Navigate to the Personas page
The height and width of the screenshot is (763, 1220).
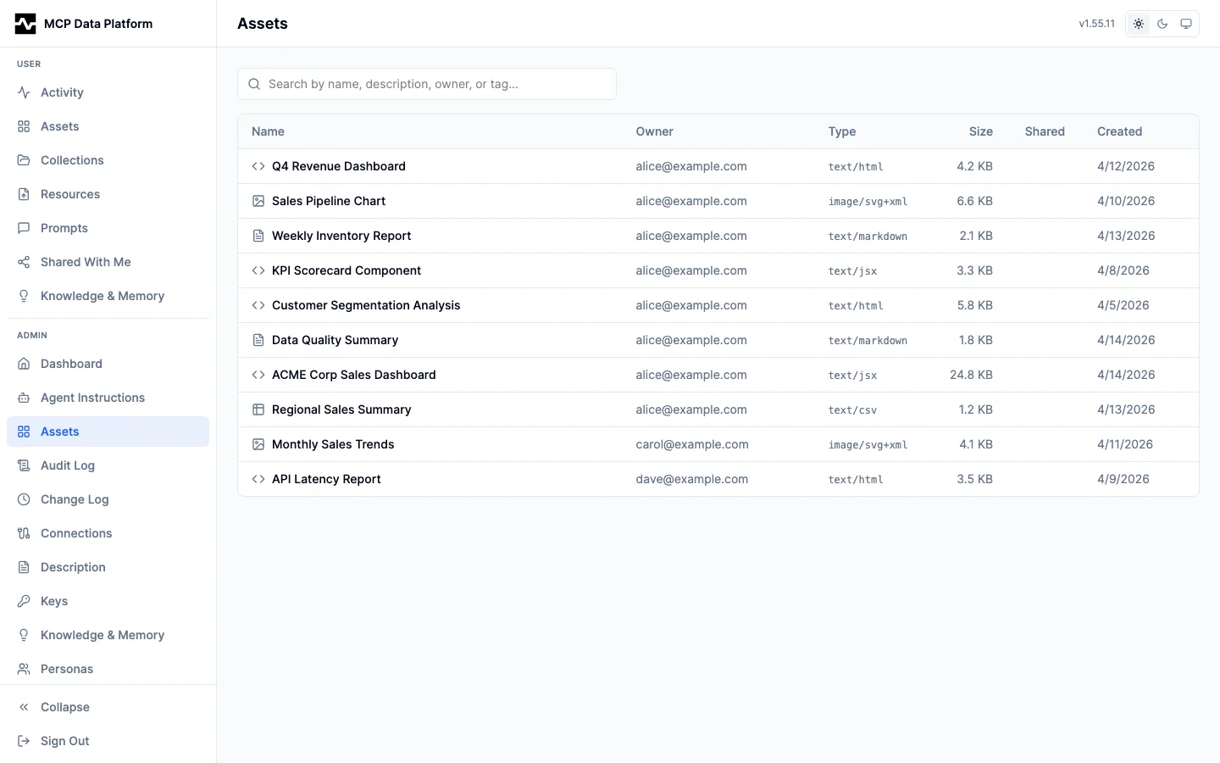(x=67, y=669)
